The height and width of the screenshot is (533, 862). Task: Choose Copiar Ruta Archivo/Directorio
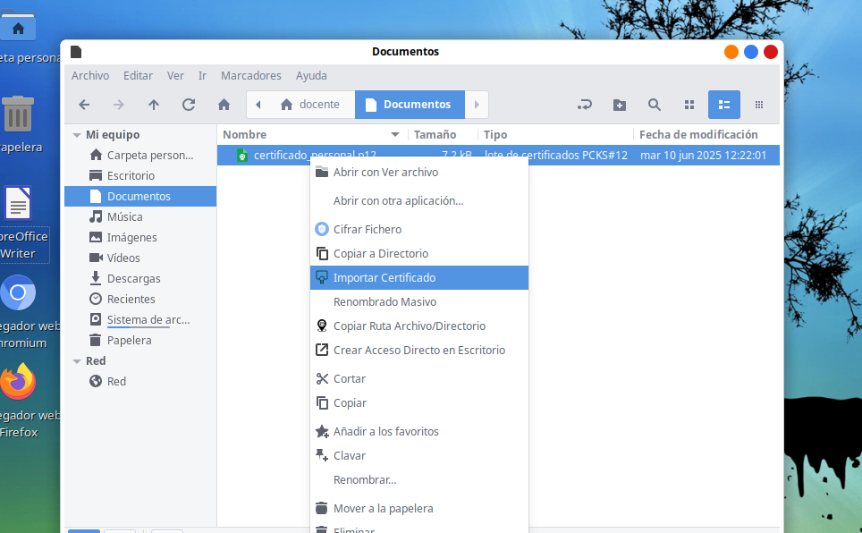pos(418,326)
